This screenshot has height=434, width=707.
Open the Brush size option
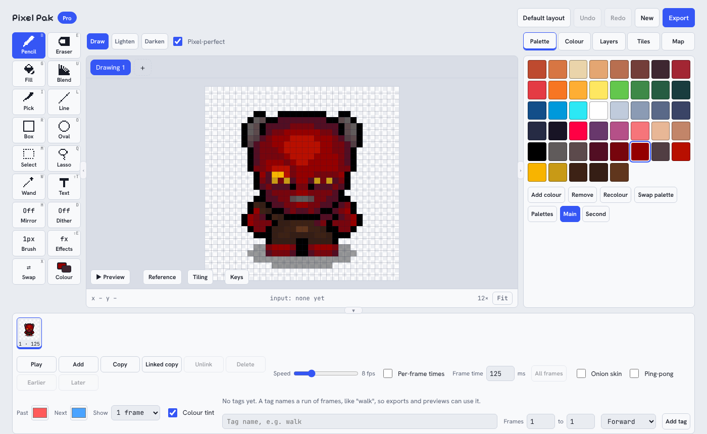click(x=29, y=243)
